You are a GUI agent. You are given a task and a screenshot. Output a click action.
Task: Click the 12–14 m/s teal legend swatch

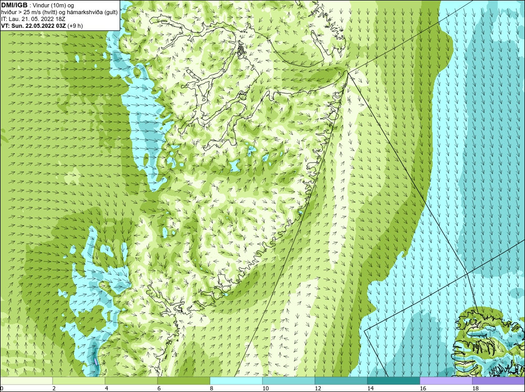341,380
